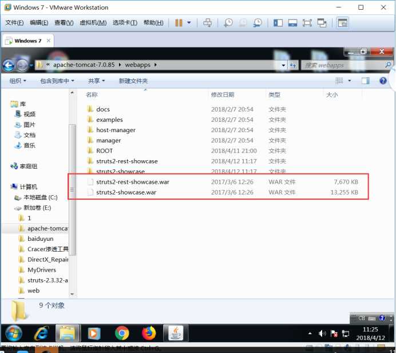Open the view options dropdown arrow
Screen dimensions: 396x353
(350, 81)
